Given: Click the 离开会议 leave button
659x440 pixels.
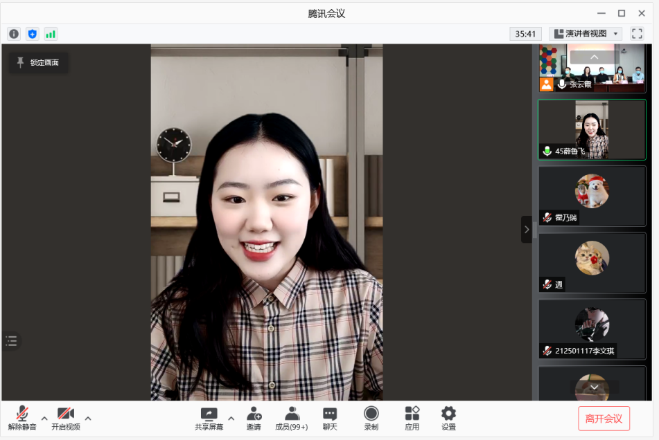Looking at the screenshot, I should (x=604, y=419).
